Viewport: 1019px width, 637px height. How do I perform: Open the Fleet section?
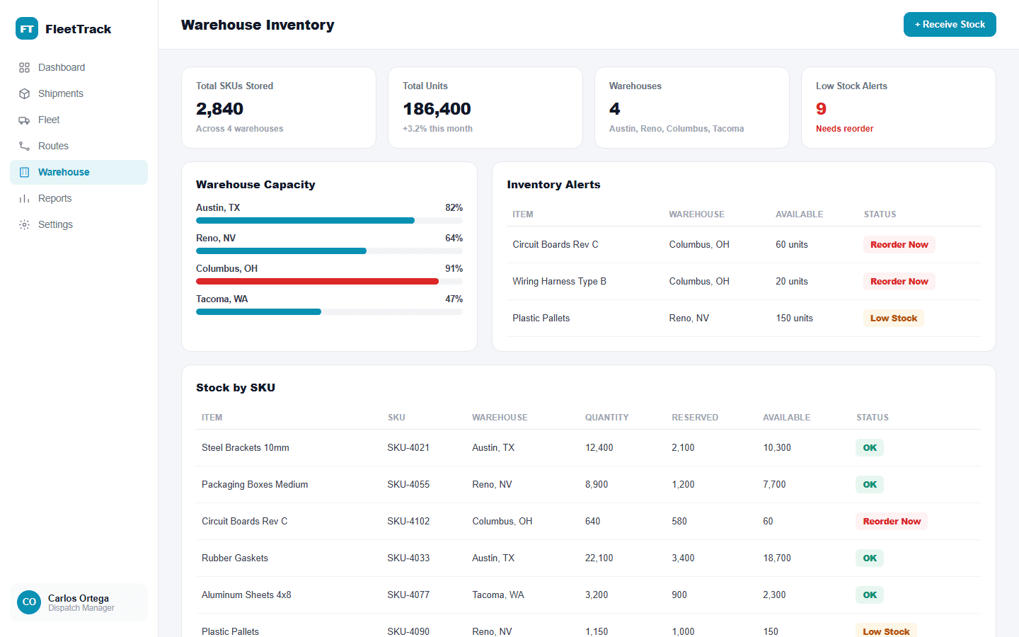[x=79, y=120]
